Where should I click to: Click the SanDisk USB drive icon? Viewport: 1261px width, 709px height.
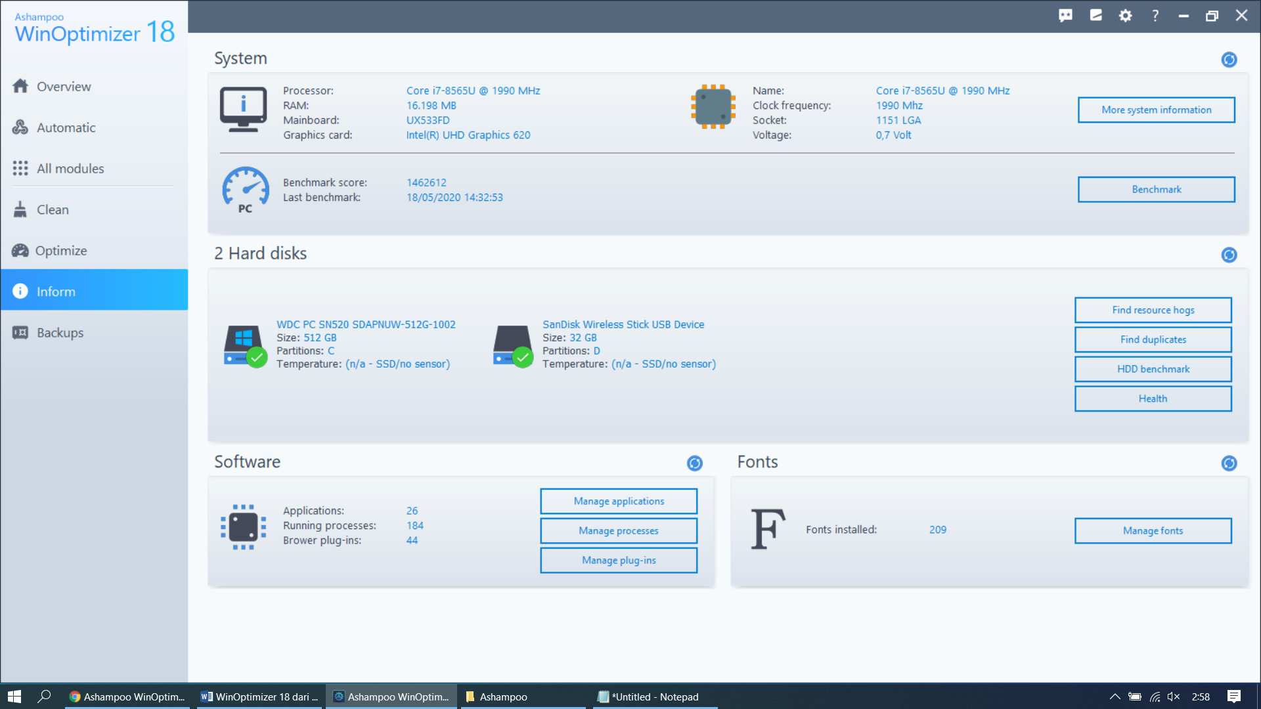(513, 346)
